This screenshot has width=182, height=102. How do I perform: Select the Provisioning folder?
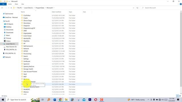click(x=27, y=54)
